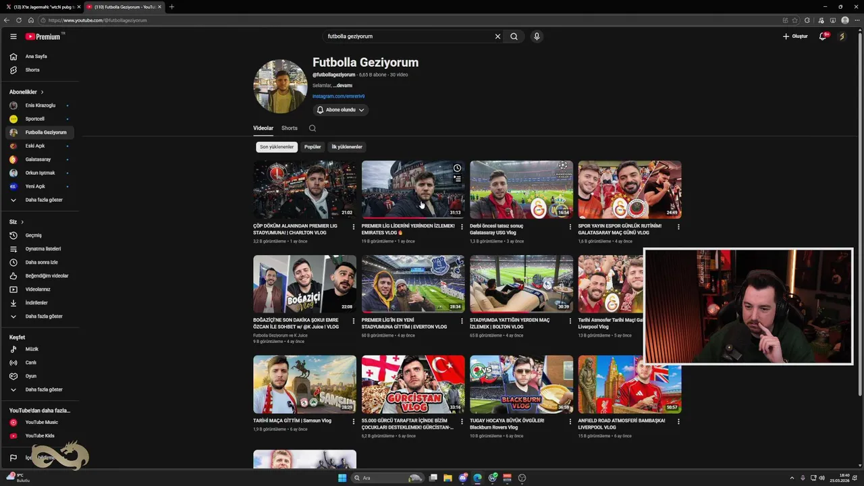864x486 pixels.
Task: Open Daha sonra izle list
Action: pyautogui.click(x=42, y=263)
